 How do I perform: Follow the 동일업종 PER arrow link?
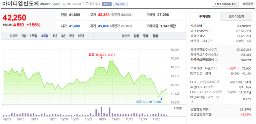point(210,109)
